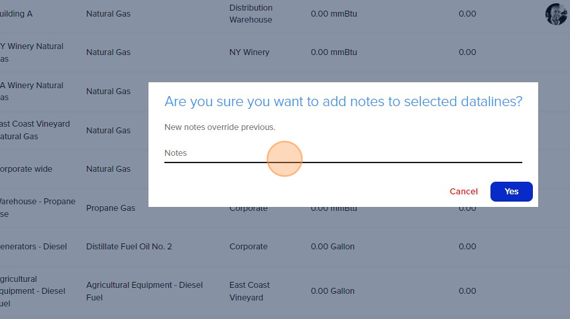Open East Coast Vineyard Natural Gas dataline
570x319 pixels.
coord(34,130)
